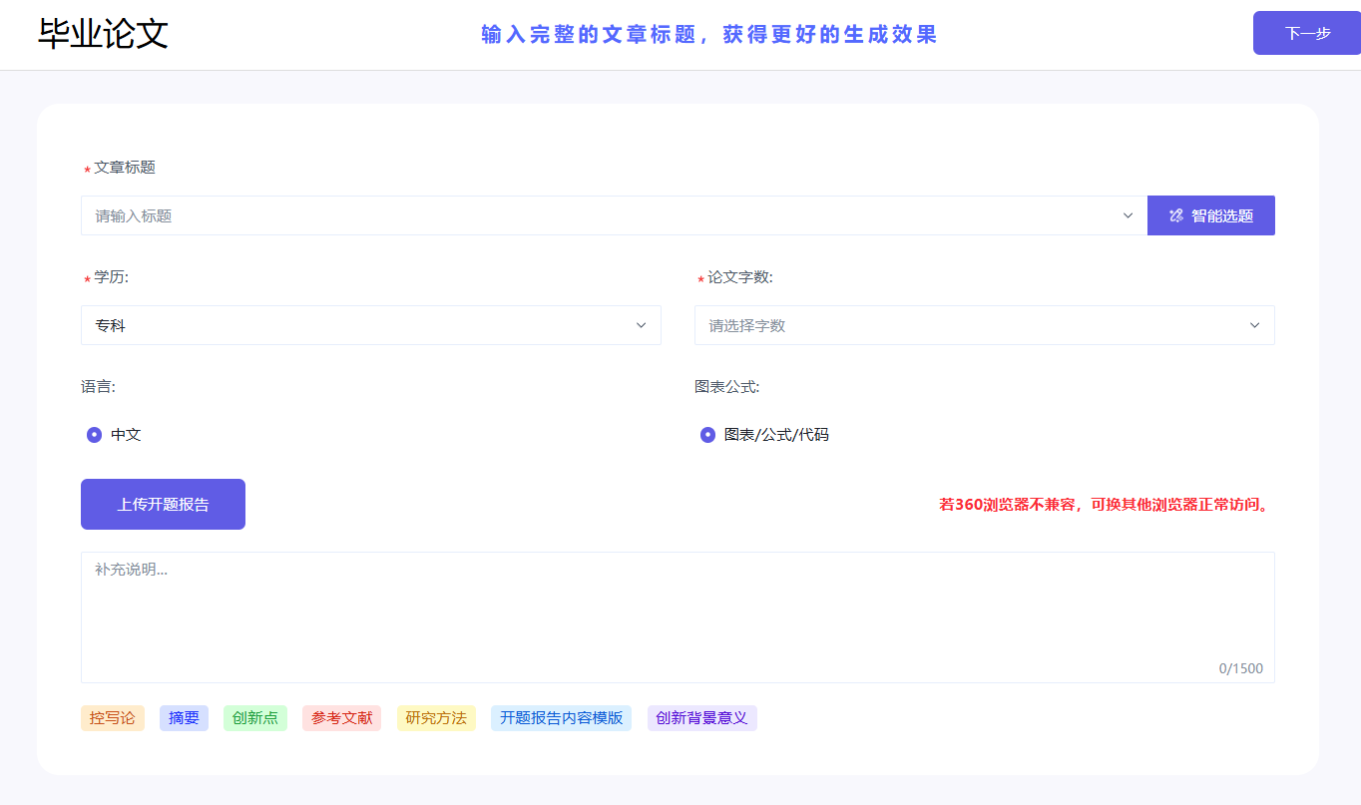Click the 创新背景意义 tag
Viewport: 1361px width, 805px height.
[x=702, y=718]
